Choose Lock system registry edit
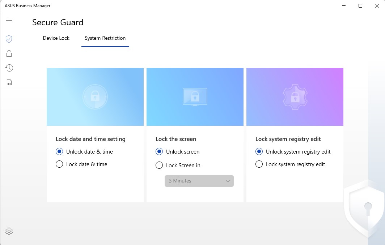Viewport: 385px width, 245px height. [259, 164]
